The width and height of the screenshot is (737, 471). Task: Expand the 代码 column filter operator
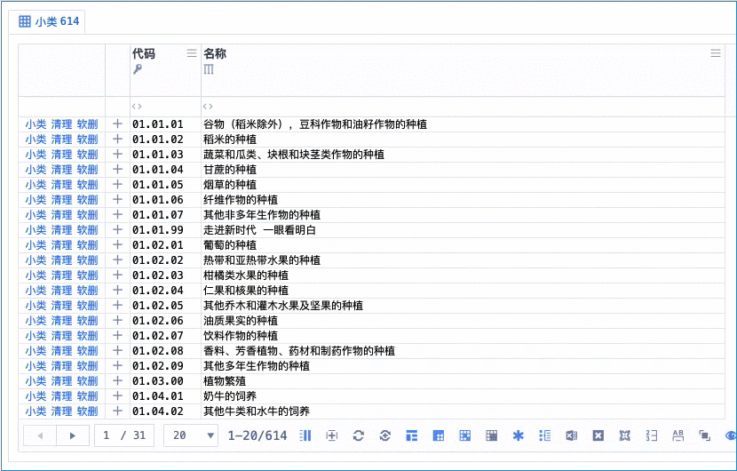coord(136,107)
